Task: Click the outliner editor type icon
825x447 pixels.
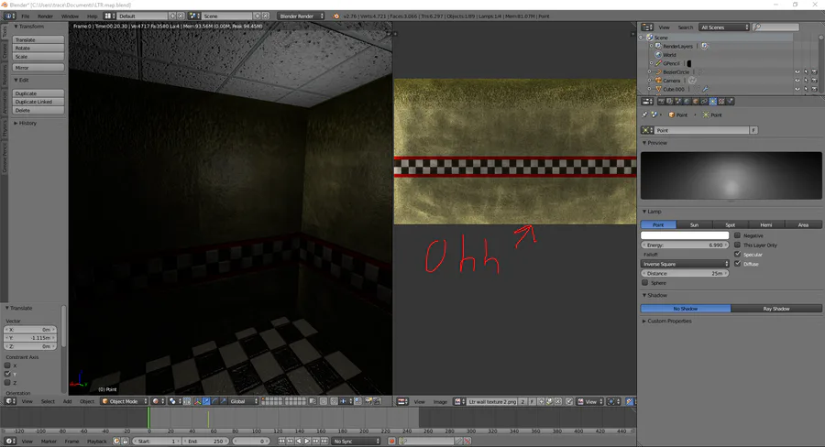Action: coord(647,27)
